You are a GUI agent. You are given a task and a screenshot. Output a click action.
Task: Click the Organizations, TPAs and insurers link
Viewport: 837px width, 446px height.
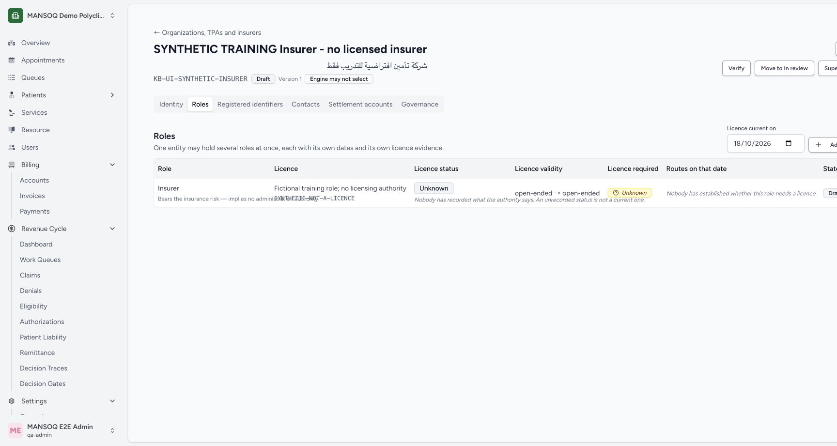coord(207,32)
